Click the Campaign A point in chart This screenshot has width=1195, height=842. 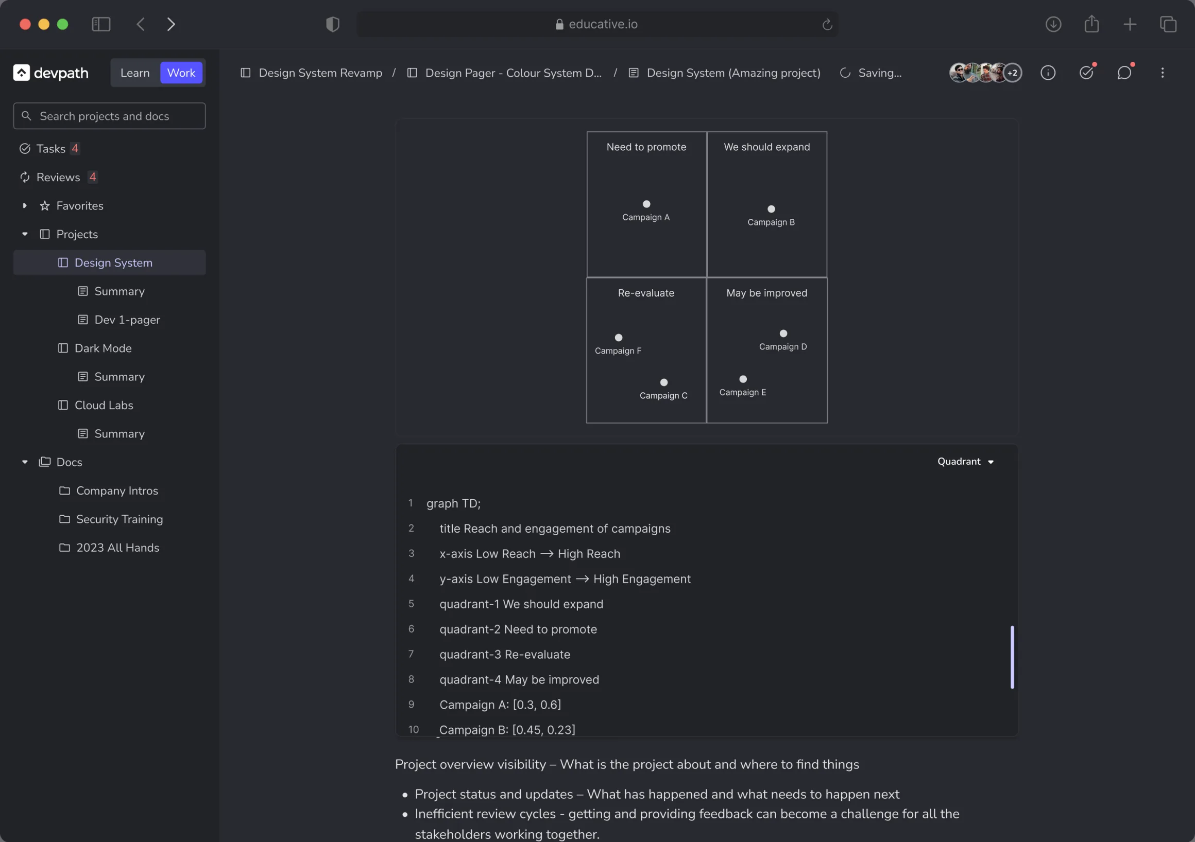646,204
